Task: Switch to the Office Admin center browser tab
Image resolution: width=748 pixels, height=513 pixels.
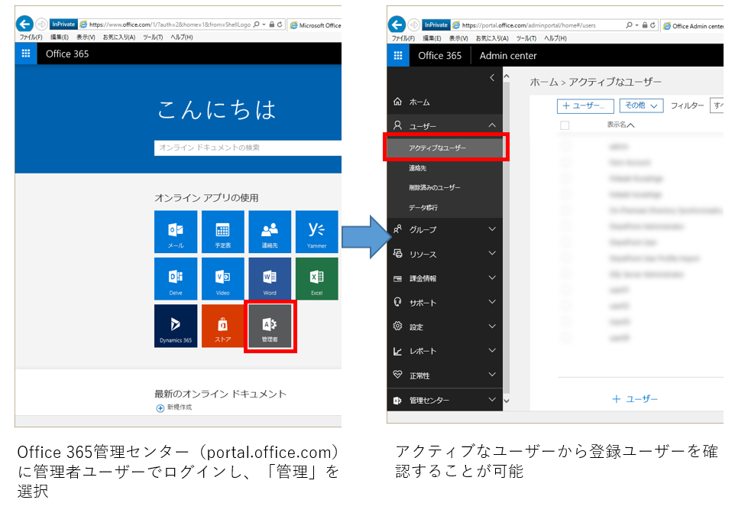Action: (x=692, y=26)
